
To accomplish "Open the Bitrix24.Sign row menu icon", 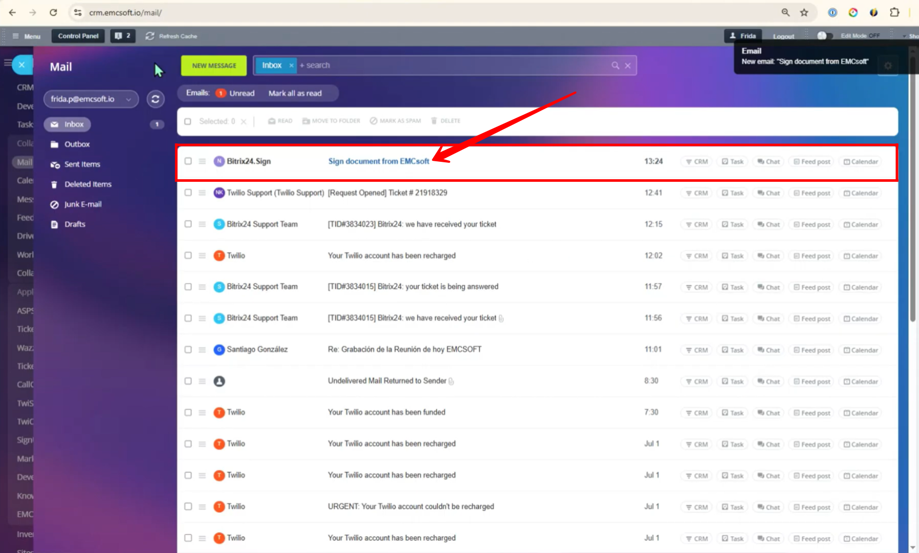I will click(202, 161).
